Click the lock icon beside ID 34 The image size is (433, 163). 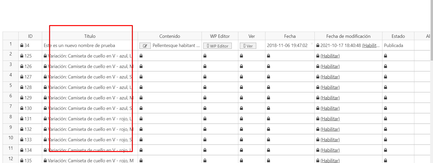22,45
